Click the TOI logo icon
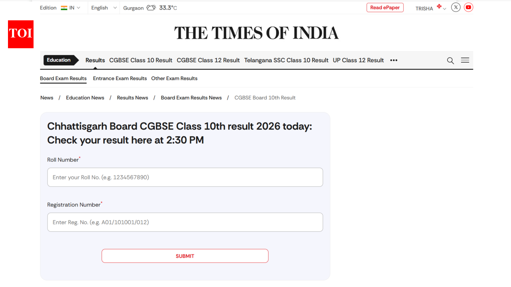This screenshot has height=287, width=511. click(x=20, y=34)
